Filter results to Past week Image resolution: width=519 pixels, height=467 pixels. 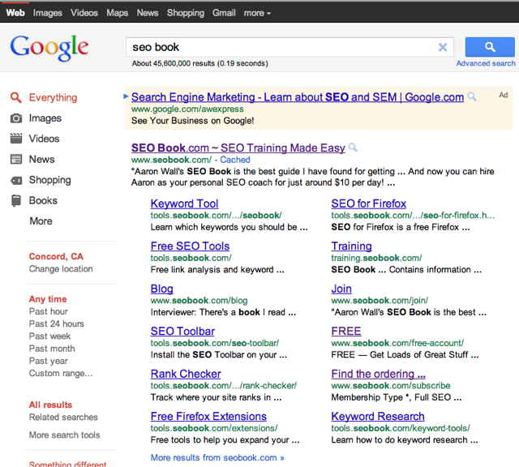click(49, 336)
